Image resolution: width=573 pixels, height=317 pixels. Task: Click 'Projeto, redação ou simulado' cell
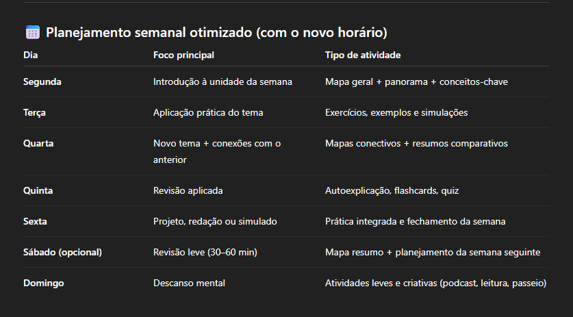coord(215,221)
